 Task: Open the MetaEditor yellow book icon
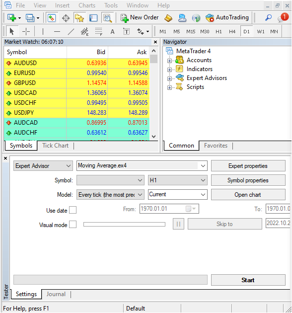point(168,18)
